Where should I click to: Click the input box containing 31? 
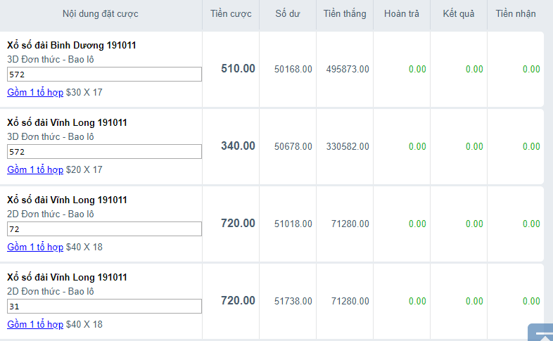104,307
